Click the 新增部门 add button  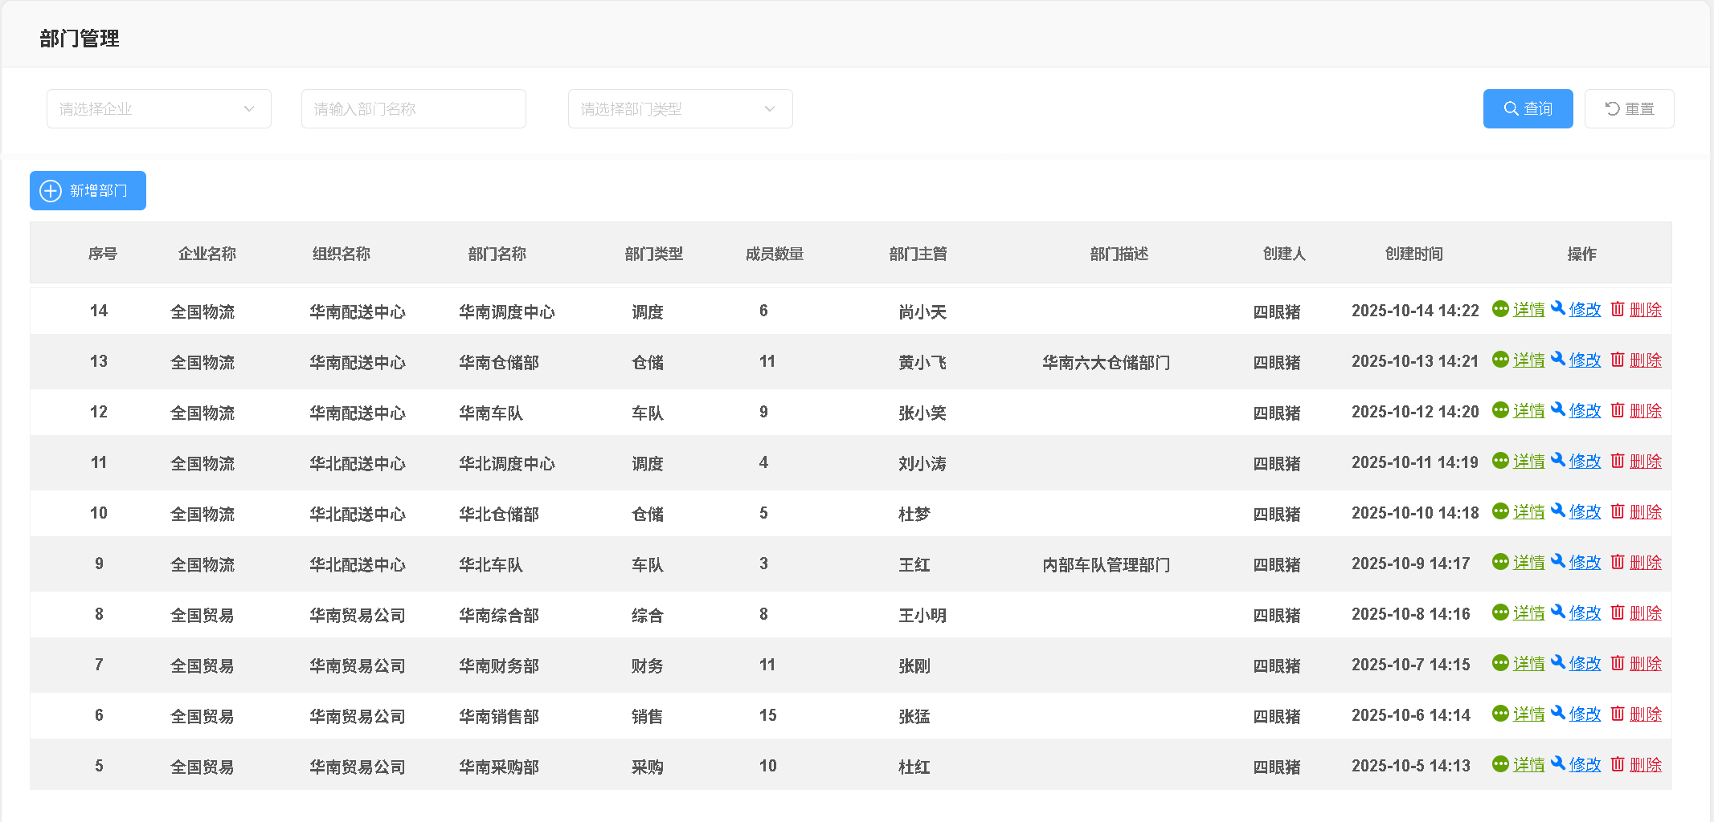click(88, 191)
